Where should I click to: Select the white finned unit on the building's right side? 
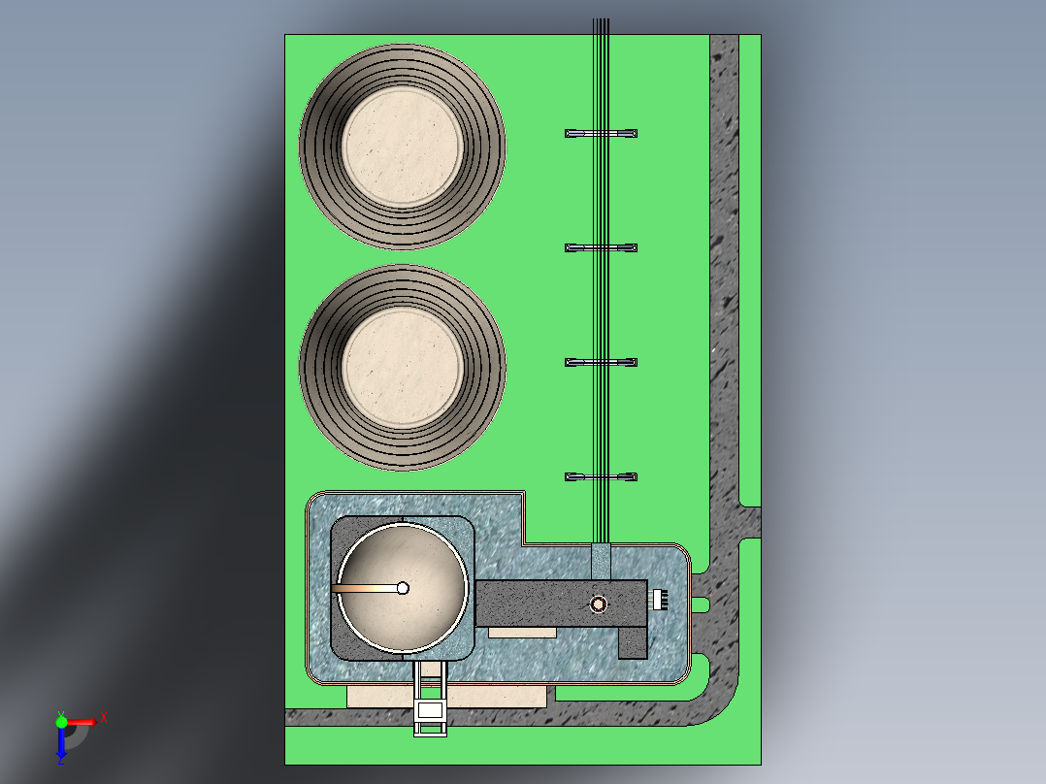[660, 599]
